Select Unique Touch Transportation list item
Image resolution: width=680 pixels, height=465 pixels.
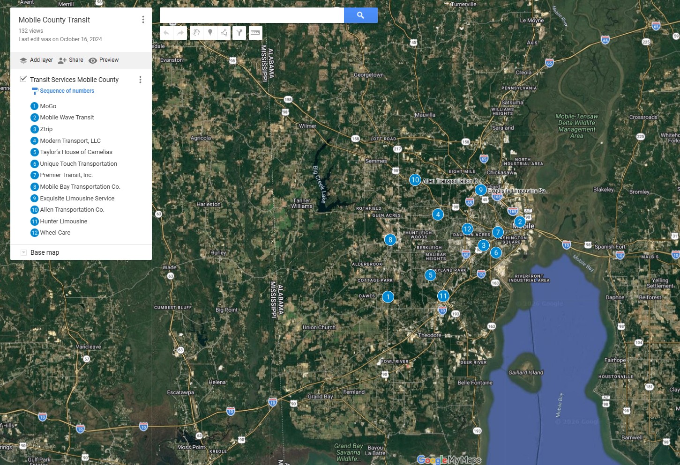(x=79, y=164)
